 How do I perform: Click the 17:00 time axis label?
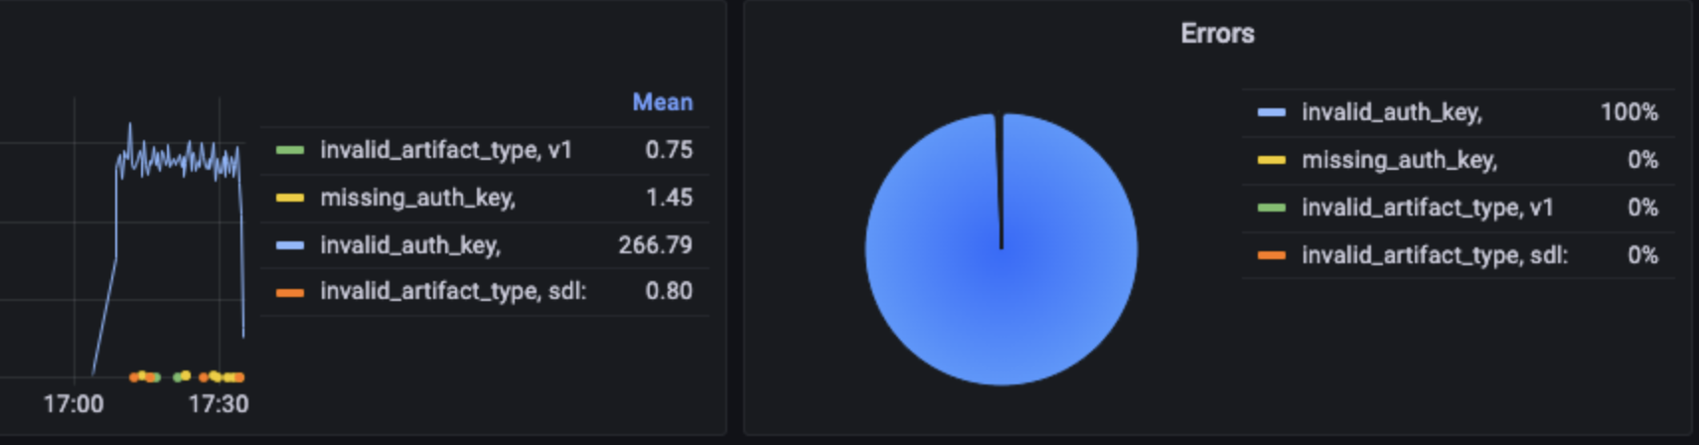pyautogui.click(x=74, y=404)
